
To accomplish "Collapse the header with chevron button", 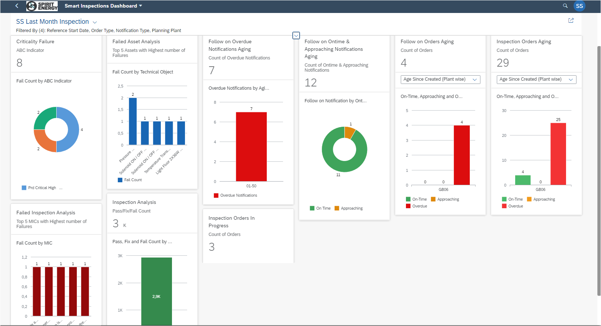I will [x=296, y=35].
